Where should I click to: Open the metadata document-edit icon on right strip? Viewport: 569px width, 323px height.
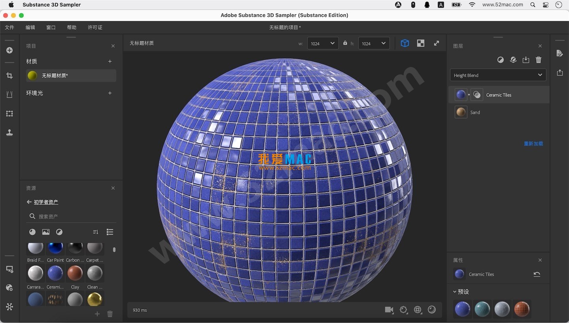point(560,53)
